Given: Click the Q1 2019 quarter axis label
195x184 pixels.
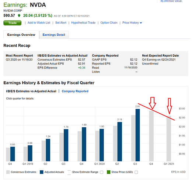Looking at the screenshot, I should pos(28,164).
